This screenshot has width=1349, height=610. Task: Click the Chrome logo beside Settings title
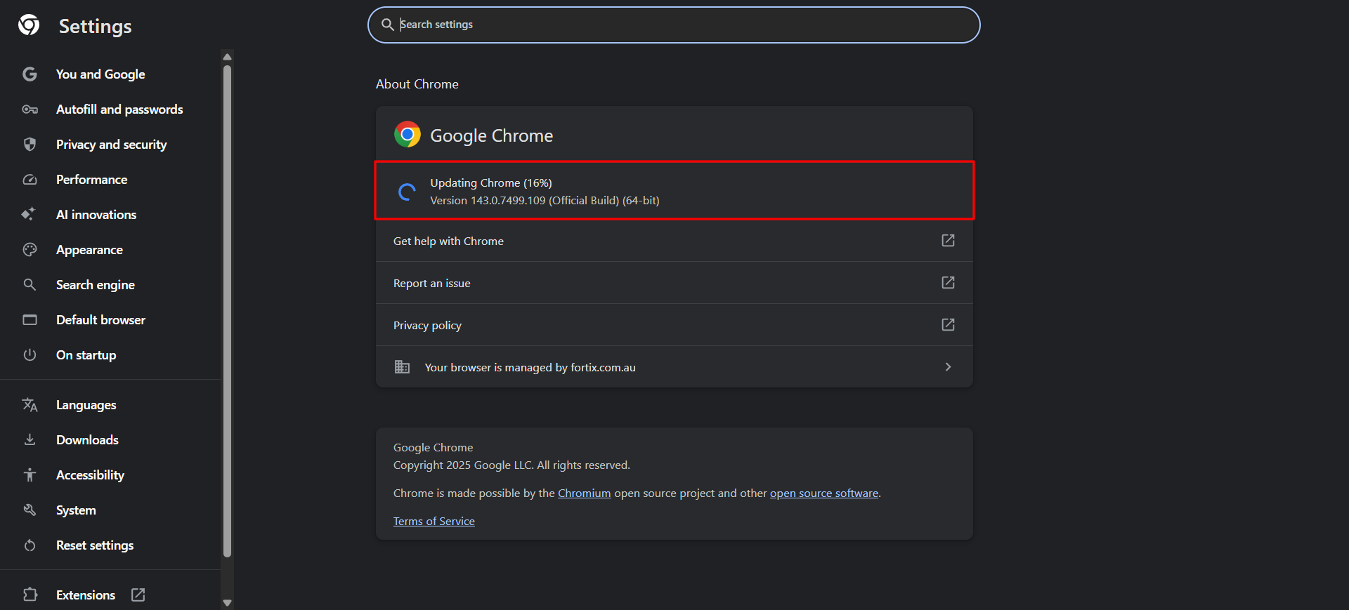29,25
